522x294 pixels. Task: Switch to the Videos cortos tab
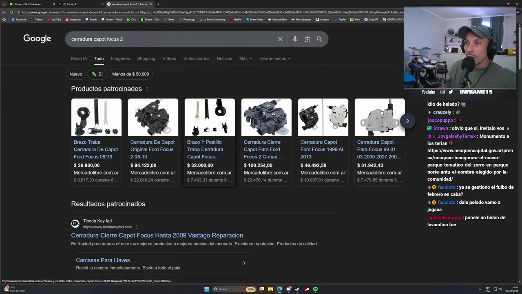click(196, 58)
